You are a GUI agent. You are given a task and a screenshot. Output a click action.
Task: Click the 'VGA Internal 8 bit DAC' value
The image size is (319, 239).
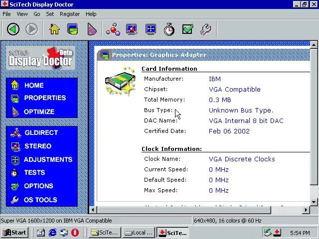pos(246,120)
